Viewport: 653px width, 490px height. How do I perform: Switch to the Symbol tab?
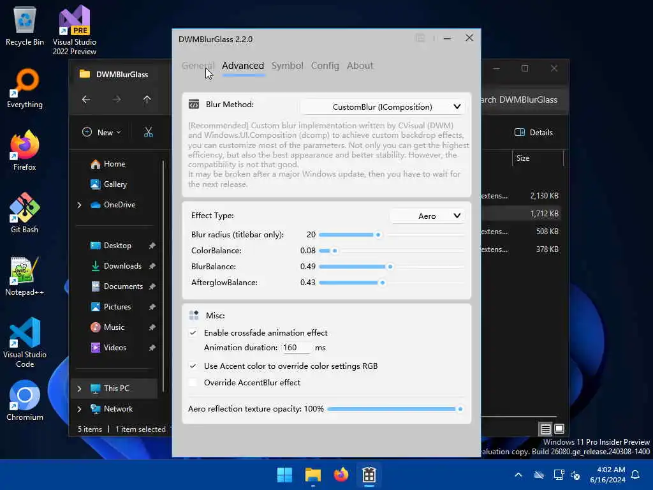tap(288, 66)
